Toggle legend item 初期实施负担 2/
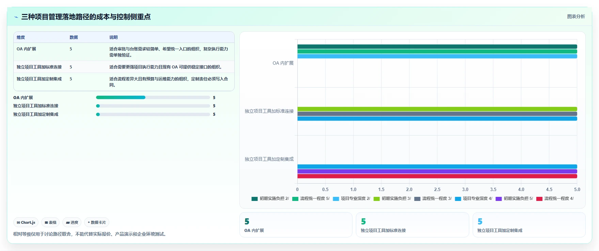Viewport: 599px width, 251px height. point(270,199)
